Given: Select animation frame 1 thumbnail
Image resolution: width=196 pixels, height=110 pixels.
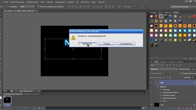Looking at the screenshot, I should tap(7, 100).
